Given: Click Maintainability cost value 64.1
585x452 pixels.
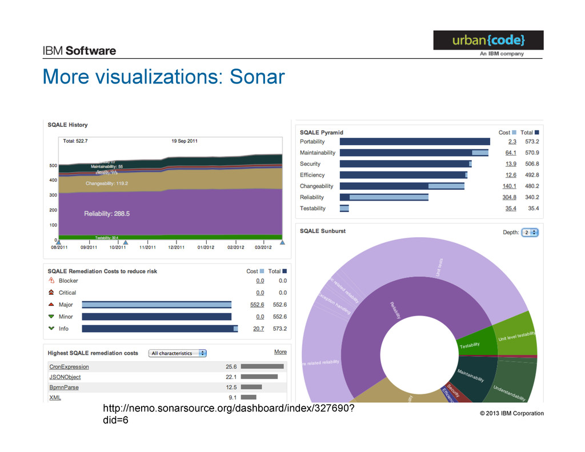Looking at the screenshot, I should coord(511,153).
